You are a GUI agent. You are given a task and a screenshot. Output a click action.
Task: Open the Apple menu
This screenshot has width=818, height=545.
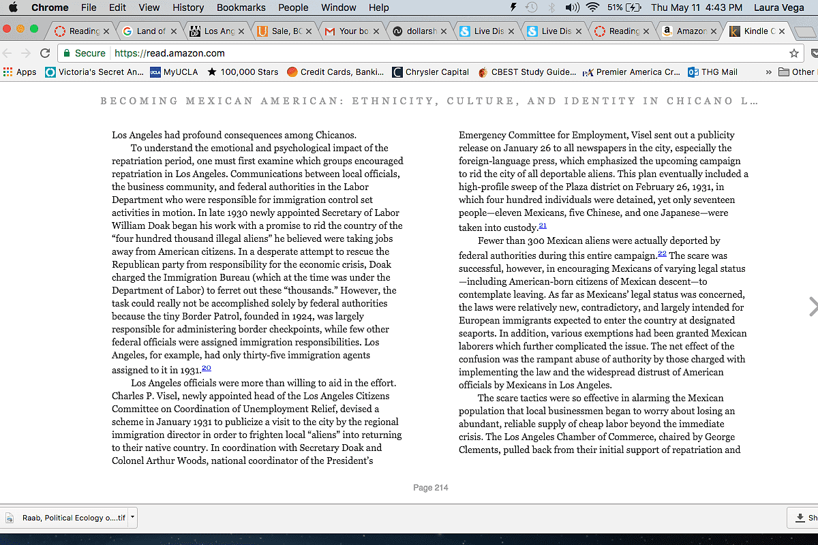click(x=13, y=7)
